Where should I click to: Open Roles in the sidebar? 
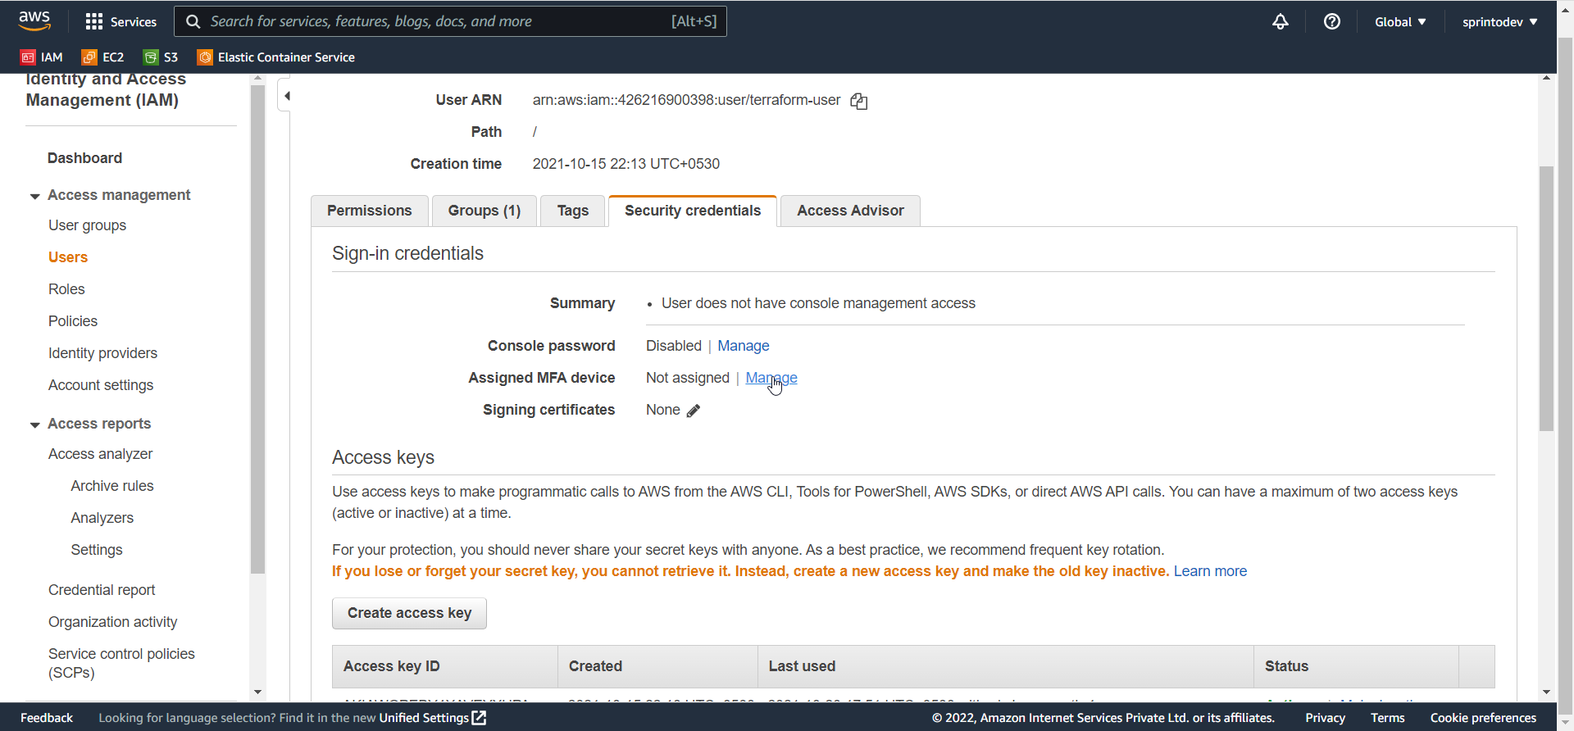(66, 289)
